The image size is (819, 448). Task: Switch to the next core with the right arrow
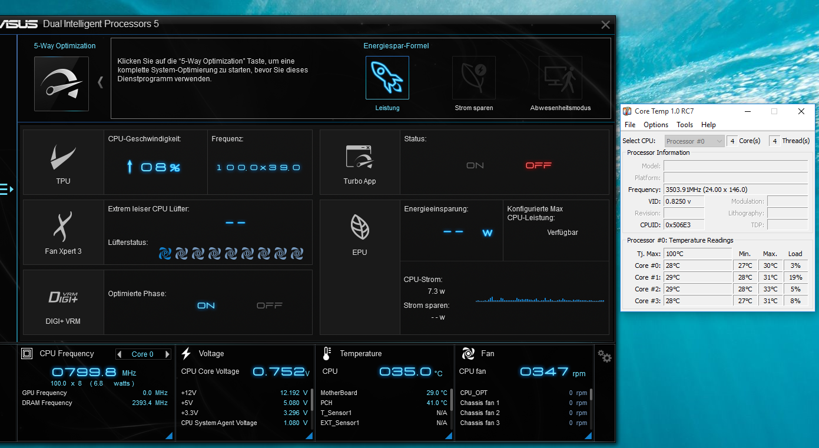(x=167, y=354)
